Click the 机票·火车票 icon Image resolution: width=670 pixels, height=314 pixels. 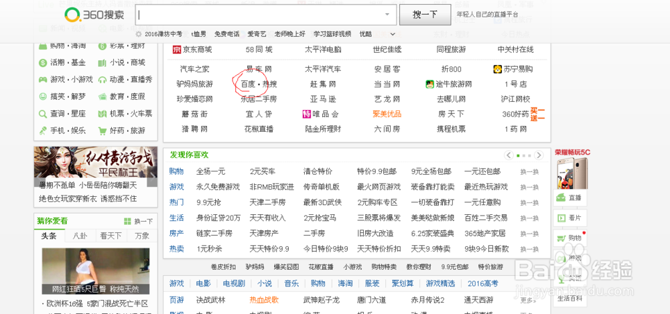pyautogui.click(x=102, y=114)
